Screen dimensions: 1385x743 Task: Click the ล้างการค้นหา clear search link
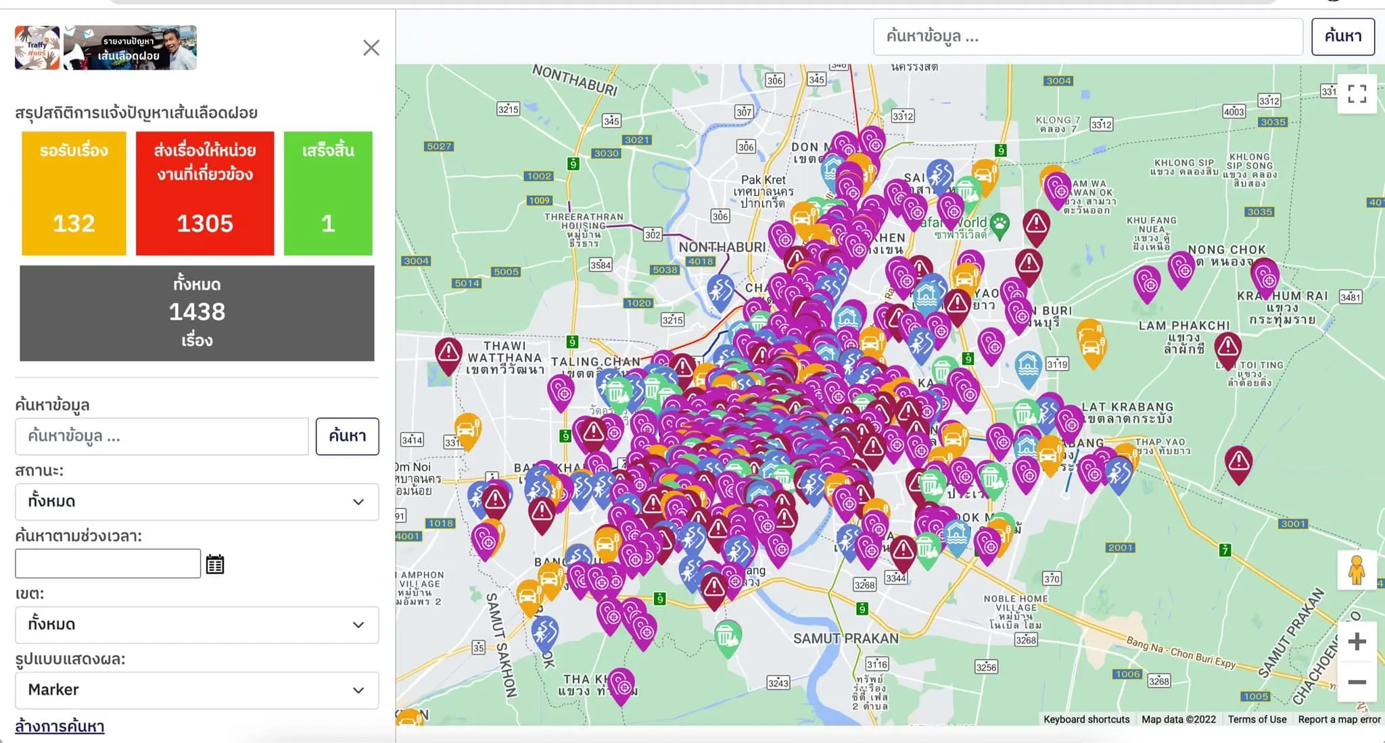point(60,727)
